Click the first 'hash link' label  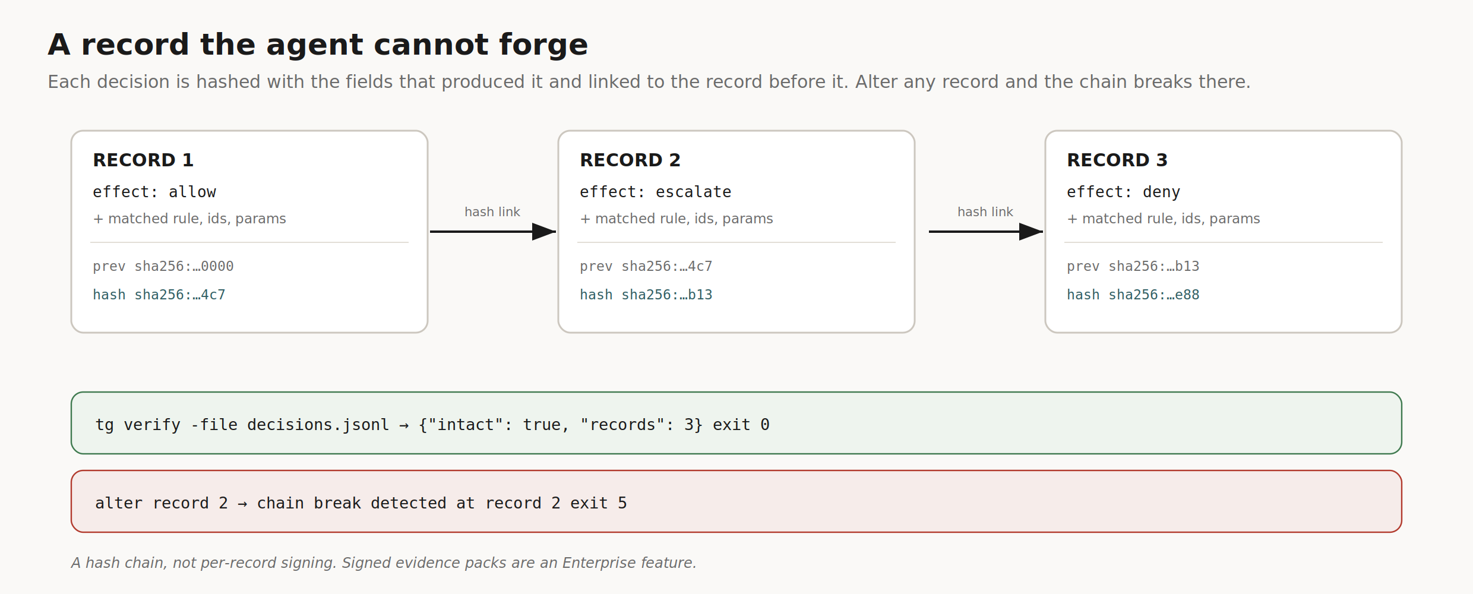(492, 211)
